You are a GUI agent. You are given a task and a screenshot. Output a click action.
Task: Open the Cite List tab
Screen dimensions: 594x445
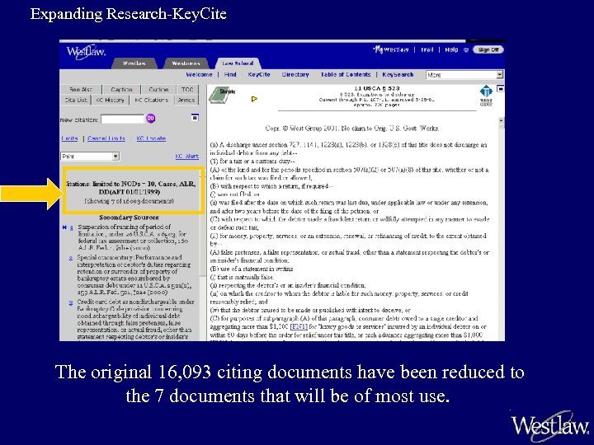point(76,100)
